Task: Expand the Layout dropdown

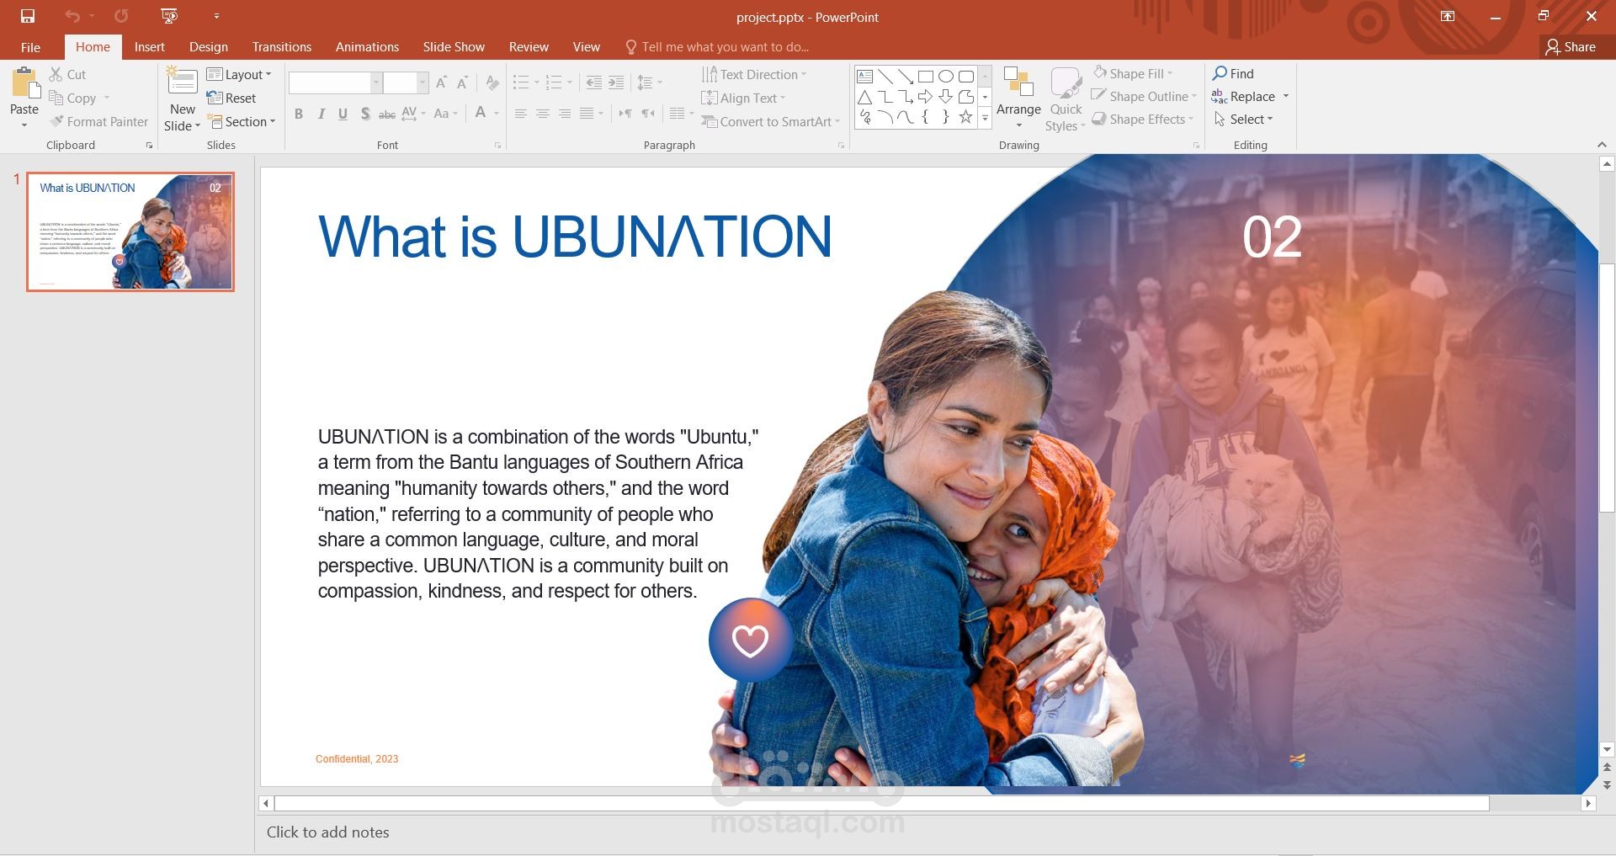Action: [x=239, y=75]
